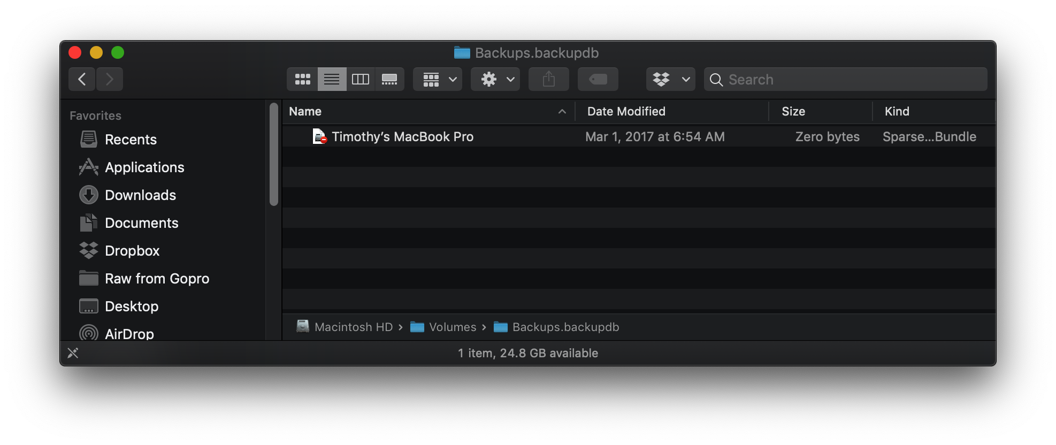Image resolution: width=1056 pixels, height=445 pixels.
Task: Click the 1 item, 24.8 GB available status text
Action: (528, 353)
